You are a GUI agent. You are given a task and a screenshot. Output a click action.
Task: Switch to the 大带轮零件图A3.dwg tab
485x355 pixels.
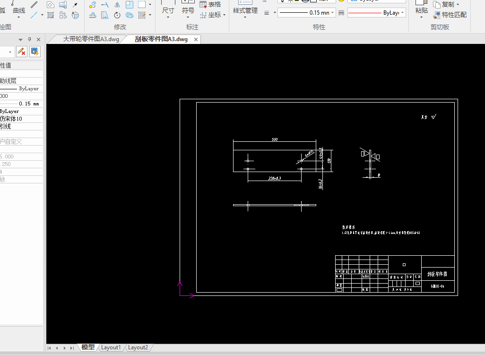[91, 39]
